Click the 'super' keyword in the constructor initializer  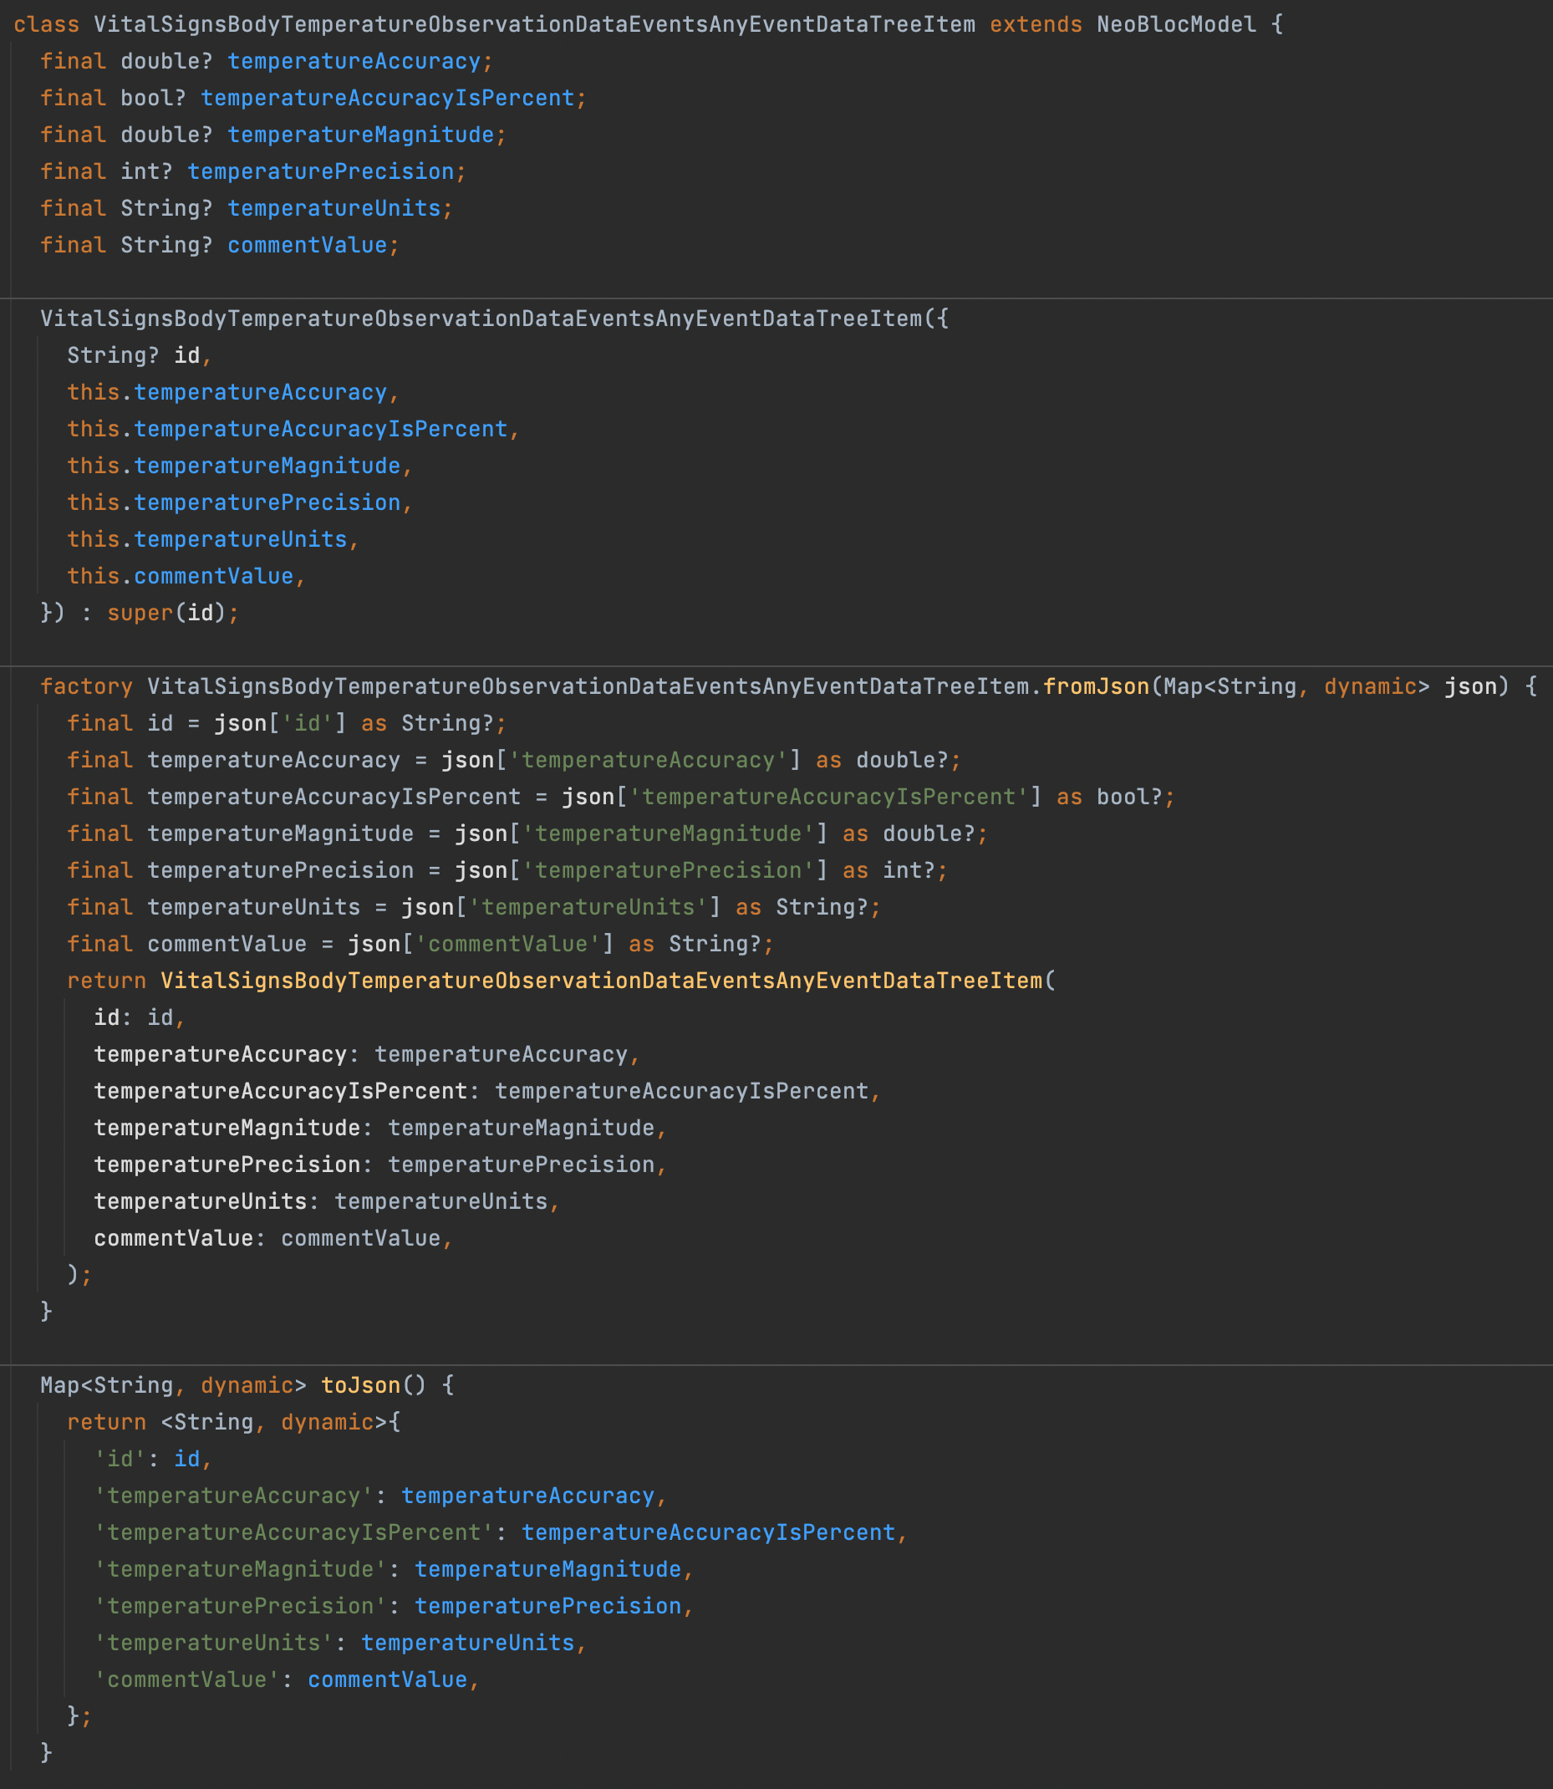(x=140, y=614)
